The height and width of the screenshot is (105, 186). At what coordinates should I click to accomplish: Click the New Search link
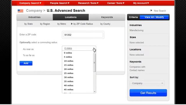[160, 11]
